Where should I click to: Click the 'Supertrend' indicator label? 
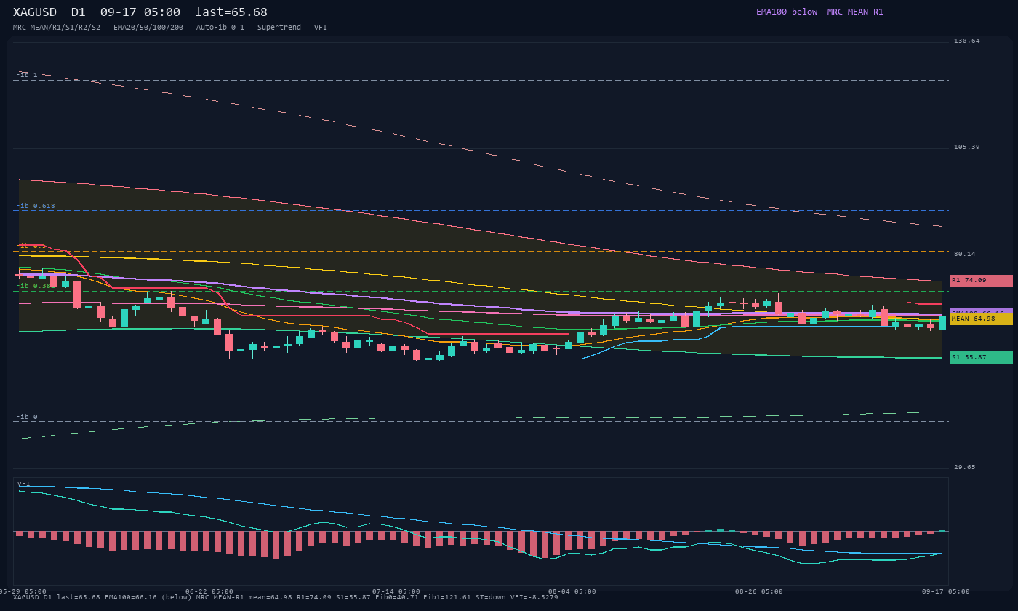[x=279, y=28]
